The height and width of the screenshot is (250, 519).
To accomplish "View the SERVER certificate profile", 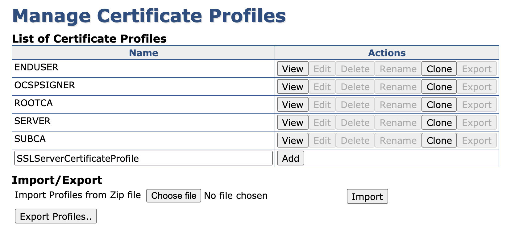I will [293, 123].
